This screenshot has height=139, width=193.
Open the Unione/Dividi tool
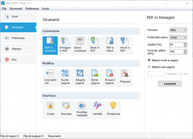(50, 78)
